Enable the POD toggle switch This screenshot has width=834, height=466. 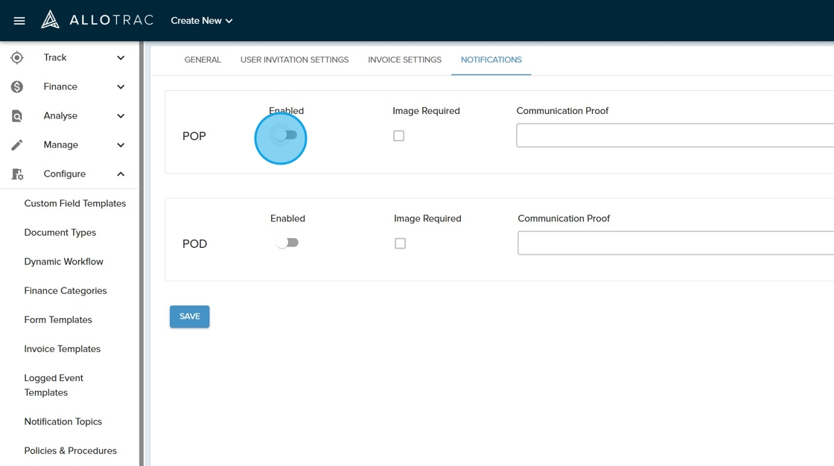(x=287, y=243)
